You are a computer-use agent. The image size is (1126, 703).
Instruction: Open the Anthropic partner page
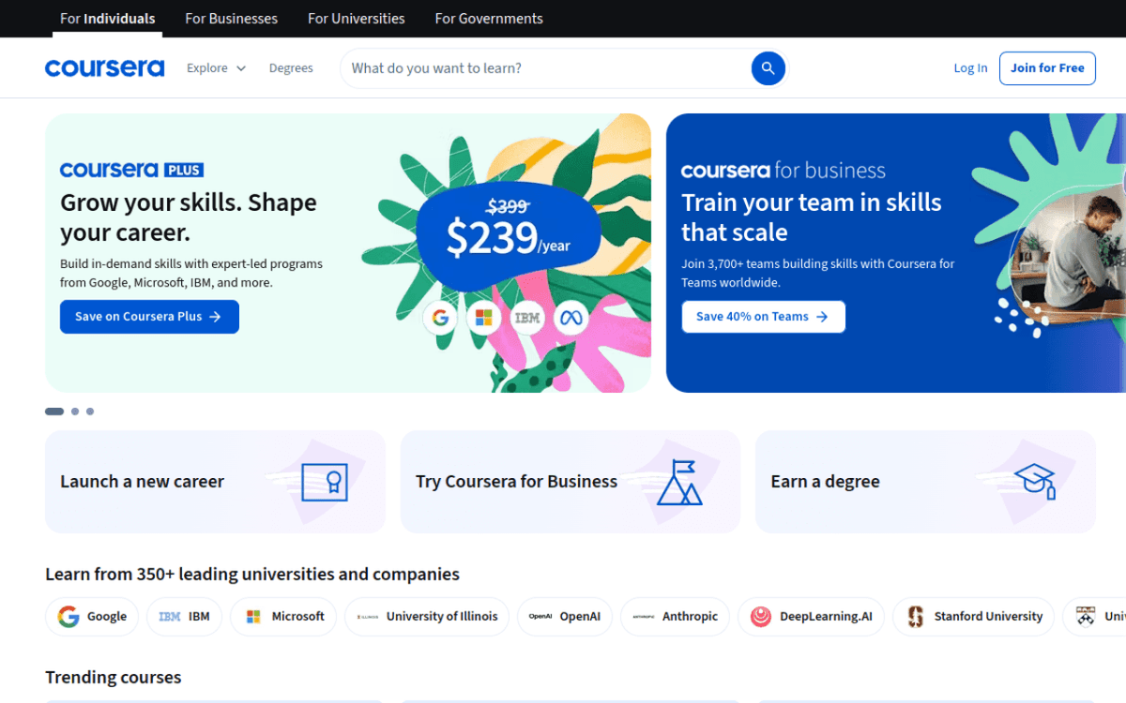coord(675,616)
